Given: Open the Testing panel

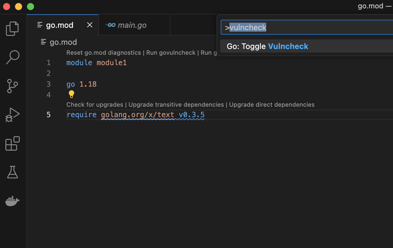Looking at the screenshot, I should tap(12, 172).
